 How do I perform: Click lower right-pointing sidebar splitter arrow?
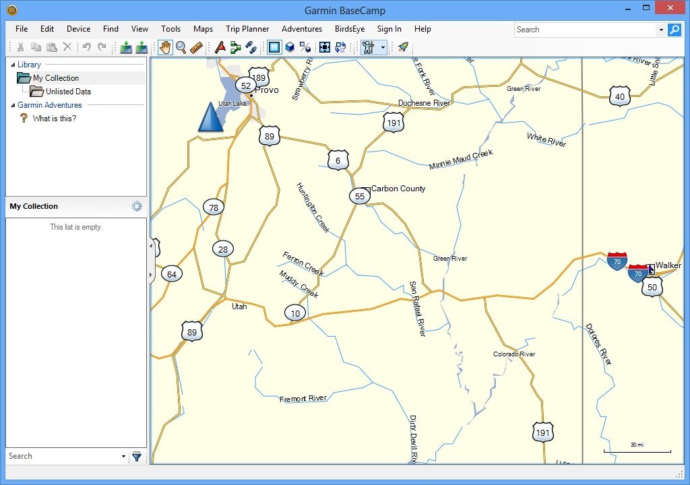click(x=152, y=275)
